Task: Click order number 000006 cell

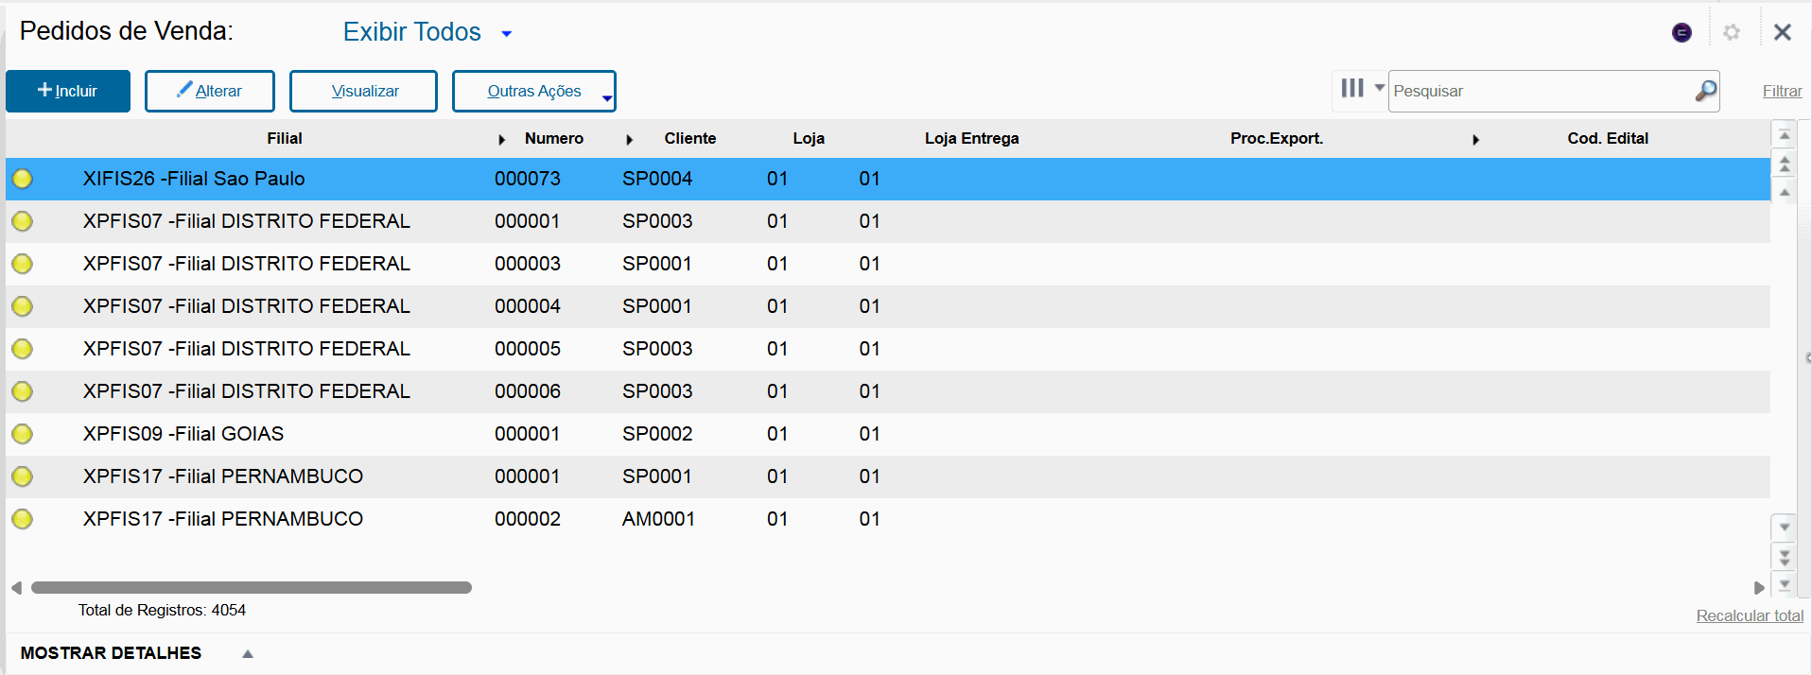Action: tap(528, 391)
